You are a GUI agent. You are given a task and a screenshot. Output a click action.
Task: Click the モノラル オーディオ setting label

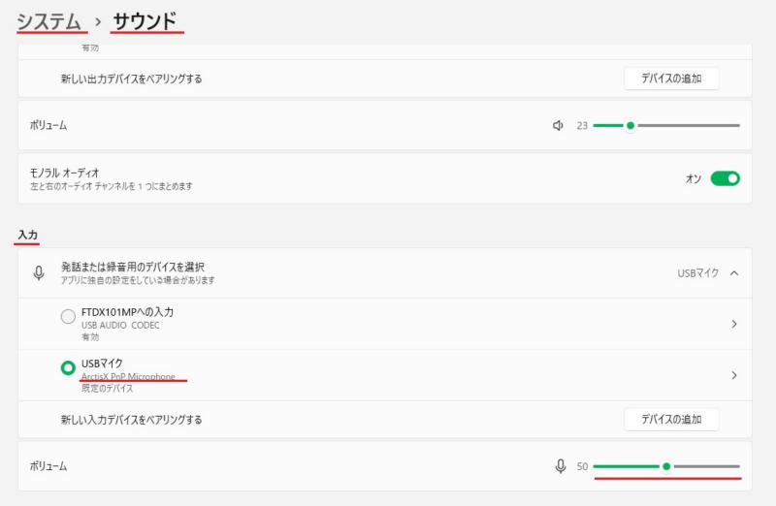click(80, 172)
